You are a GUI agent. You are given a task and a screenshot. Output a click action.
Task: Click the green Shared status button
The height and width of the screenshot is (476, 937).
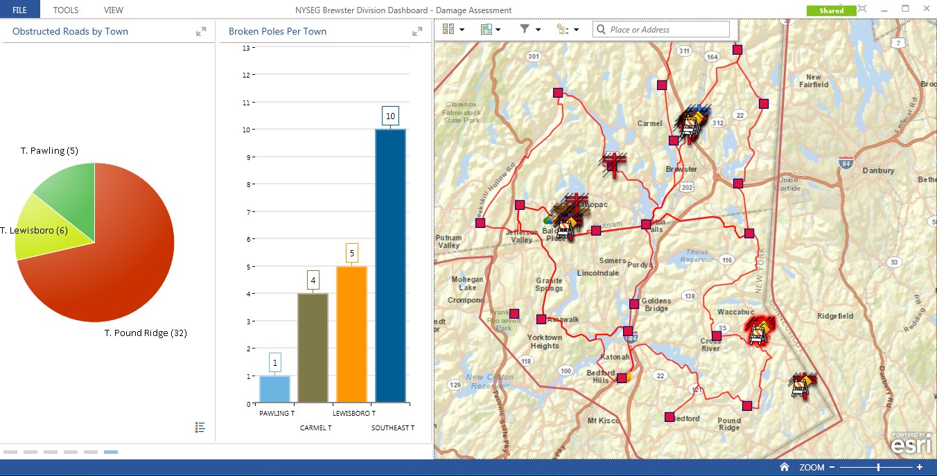[x=831, y=10]
